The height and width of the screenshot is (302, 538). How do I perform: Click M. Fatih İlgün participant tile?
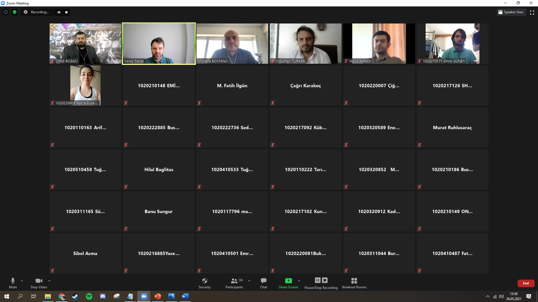click(x=232, y=86)
